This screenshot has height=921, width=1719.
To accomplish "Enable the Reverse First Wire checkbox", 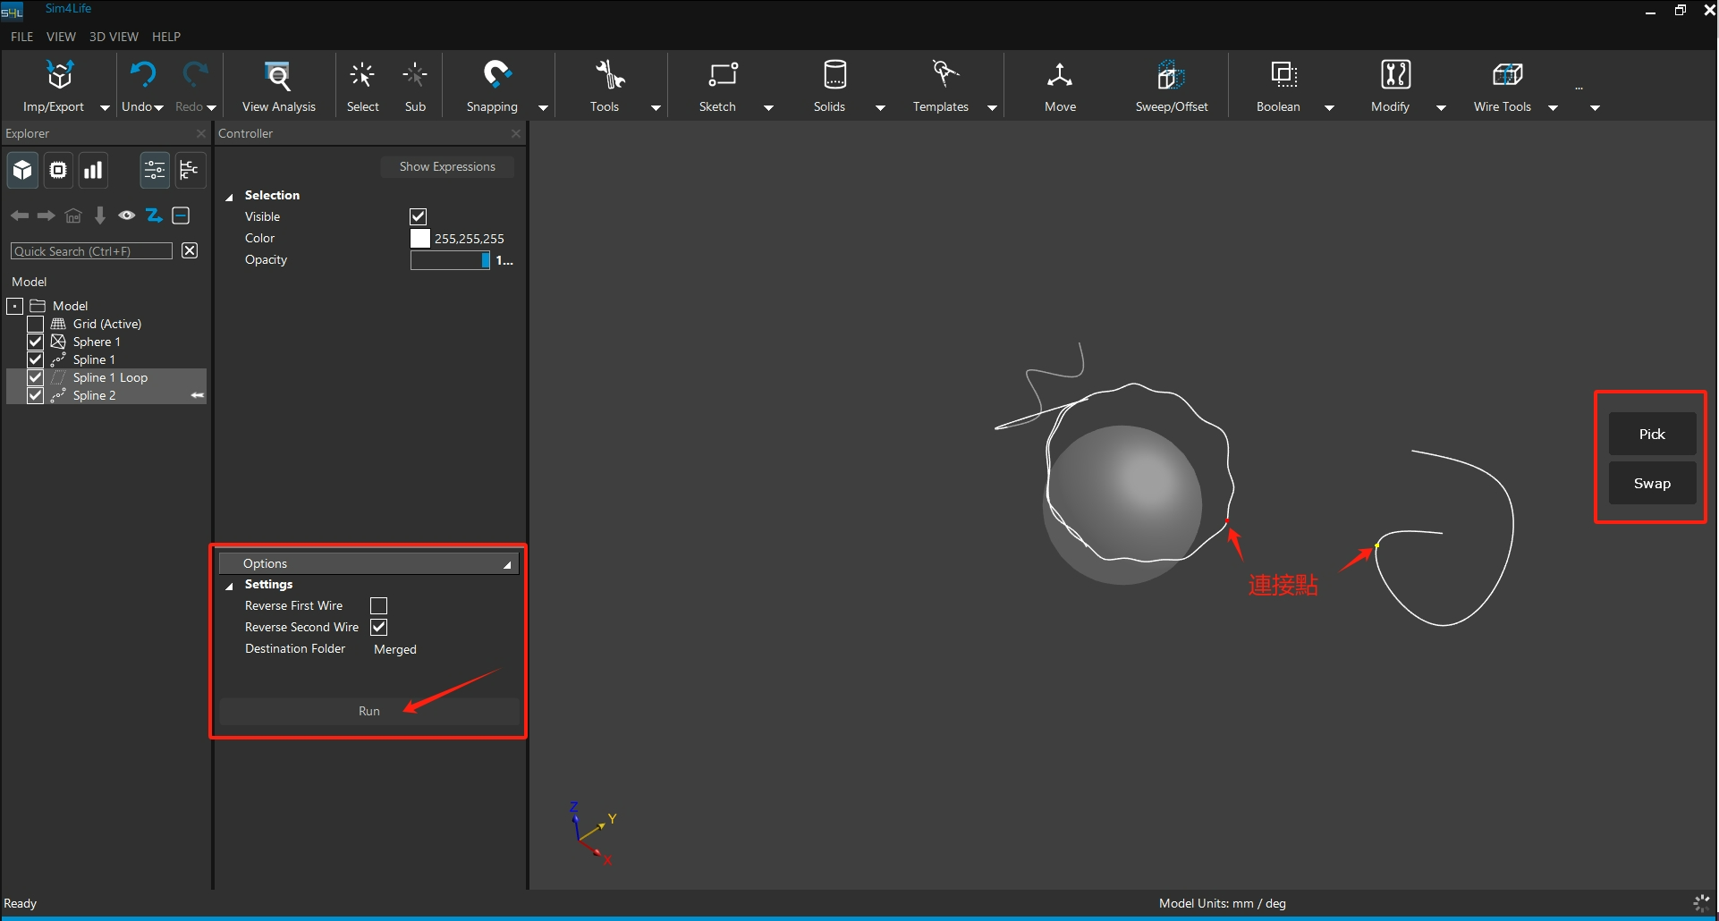I will [x=379, y=606].
